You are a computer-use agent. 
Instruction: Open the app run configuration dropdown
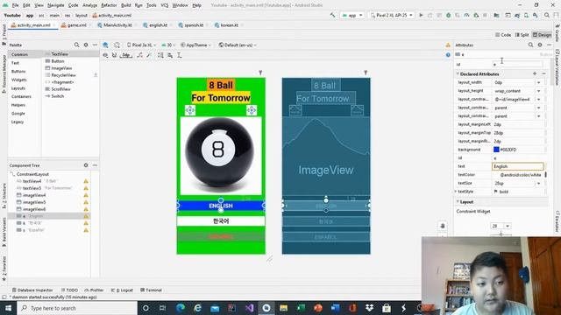[352, 16]
